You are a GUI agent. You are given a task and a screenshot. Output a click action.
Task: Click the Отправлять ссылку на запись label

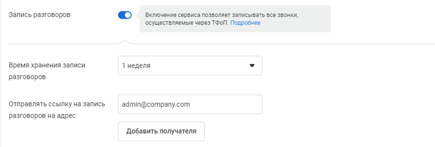coord(57,109)
